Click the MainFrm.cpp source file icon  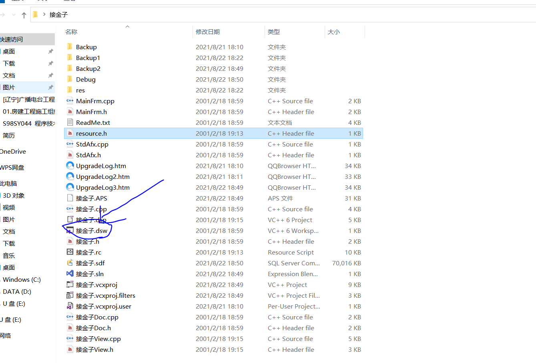pos(70,101)
